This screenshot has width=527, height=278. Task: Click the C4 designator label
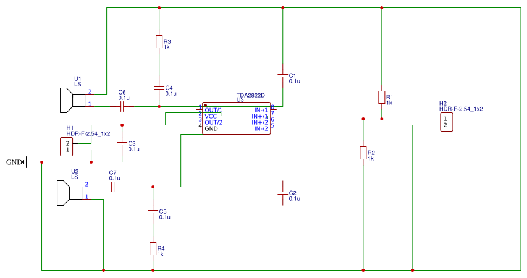click(x=169, y=88)
